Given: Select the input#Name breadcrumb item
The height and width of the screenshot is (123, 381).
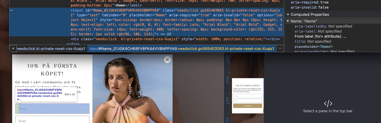Looking at the screenshot, I should click(182, 48).
